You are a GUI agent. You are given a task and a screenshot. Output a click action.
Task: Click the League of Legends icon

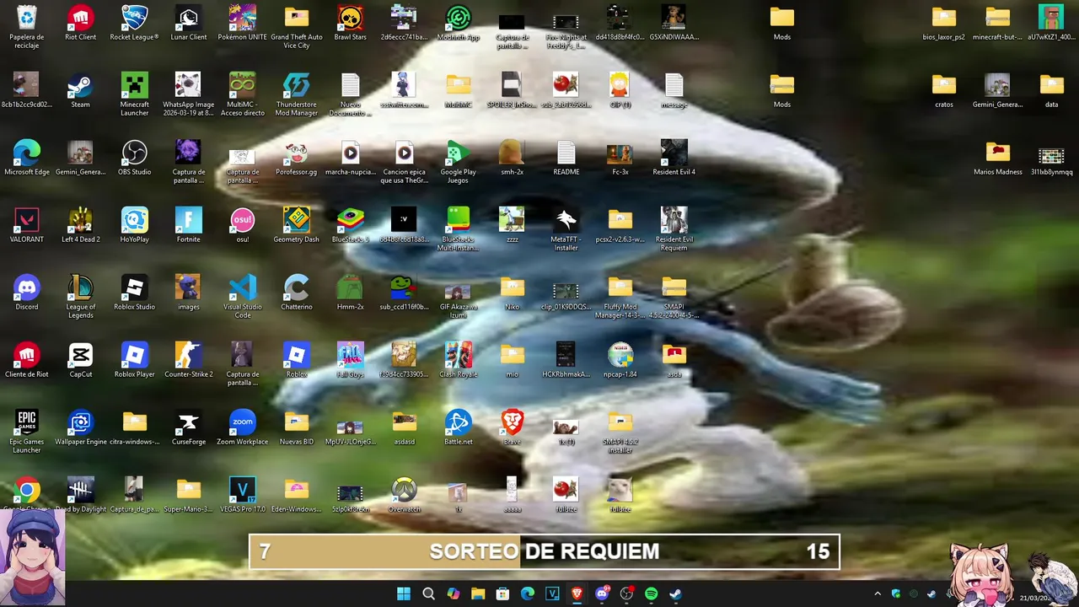(81, 296)
